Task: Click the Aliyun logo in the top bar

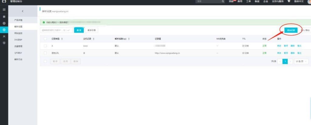Action: tap(4, 2)
